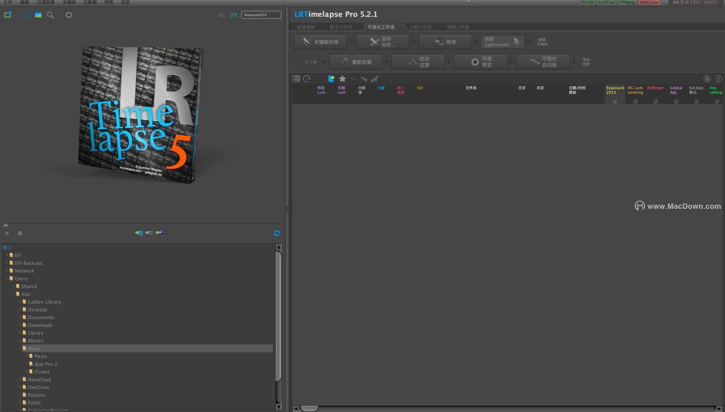Screen dimensions: 725x412
Task: Click the 自动过渡 button
Action: 418,62
